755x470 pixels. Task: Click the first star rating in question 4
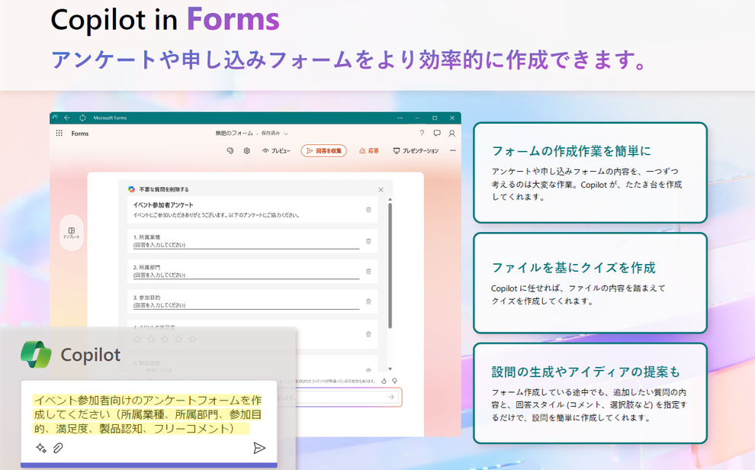coord(137,340)
